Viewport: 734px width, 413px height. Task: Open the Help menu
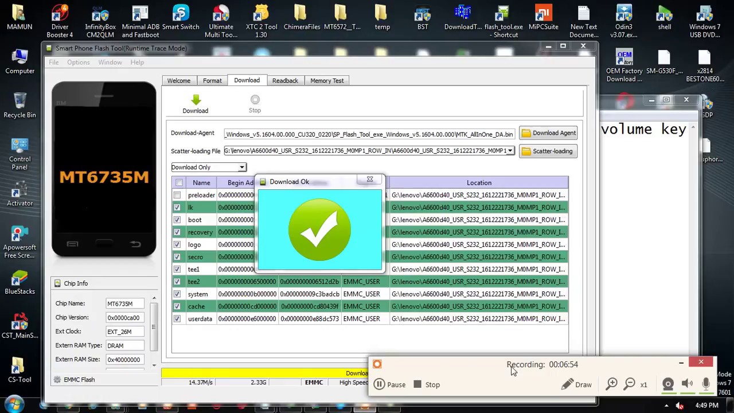point(137,62)
